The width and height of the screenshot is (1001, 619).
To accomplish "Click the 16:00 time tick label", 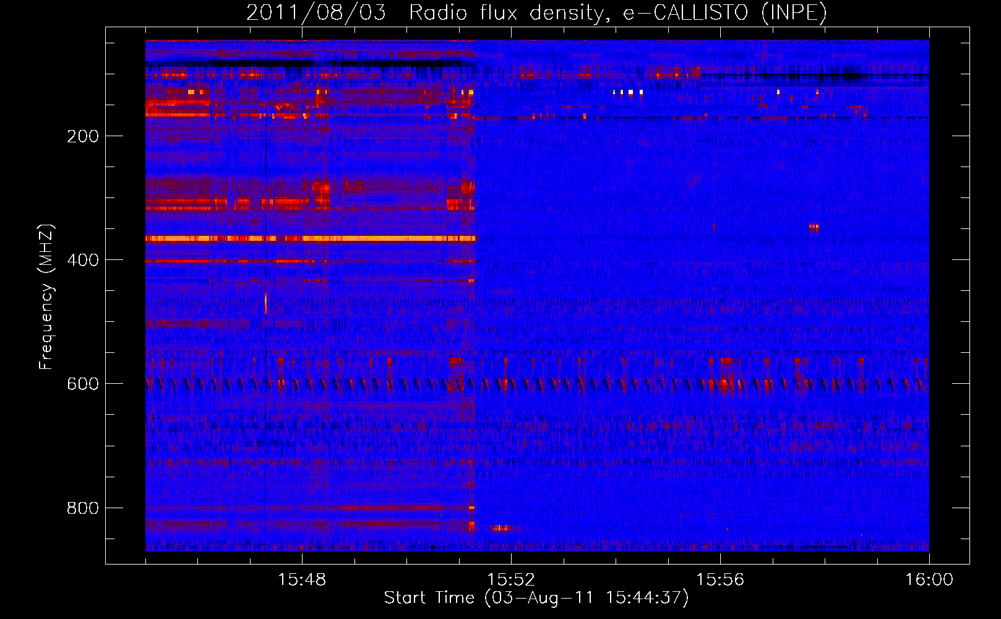I will 929,580.
